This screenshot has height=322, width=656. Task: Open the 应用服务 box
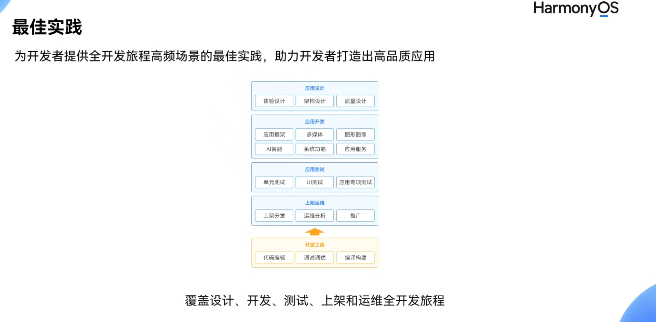pos(355,149)
